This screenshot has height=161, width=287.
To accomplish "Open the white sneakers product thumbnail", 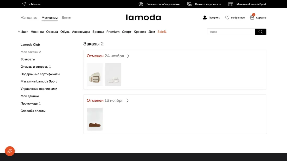I will pos(113,74).
